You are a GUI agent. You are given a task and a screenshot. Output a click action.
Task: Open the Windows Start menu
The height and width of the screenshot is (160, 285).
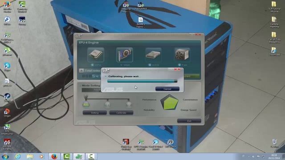tap(5, 156)
